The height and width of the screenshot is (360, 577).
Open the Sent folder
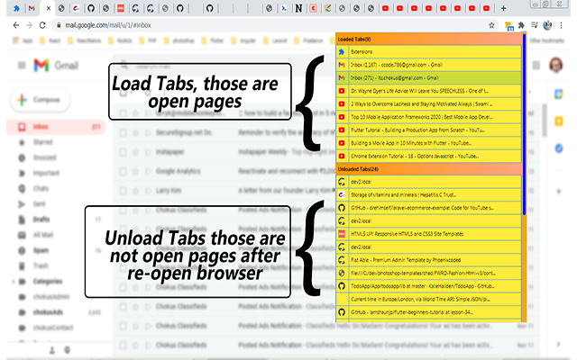(39, 204)
